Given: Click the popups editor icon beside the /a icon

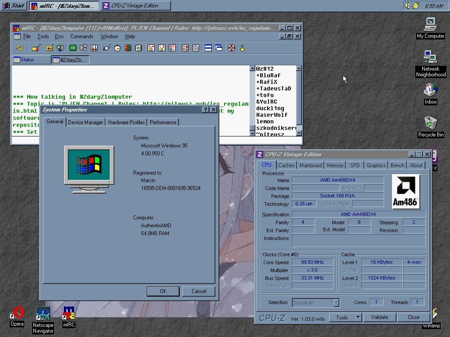Looking at the screenshot, I should pyautogui.click(x=83, y=48).
